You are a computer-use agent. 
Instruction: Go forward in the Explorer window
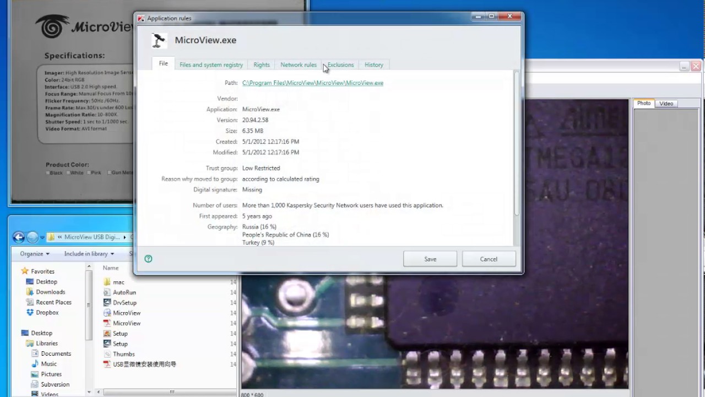[32, 237]
